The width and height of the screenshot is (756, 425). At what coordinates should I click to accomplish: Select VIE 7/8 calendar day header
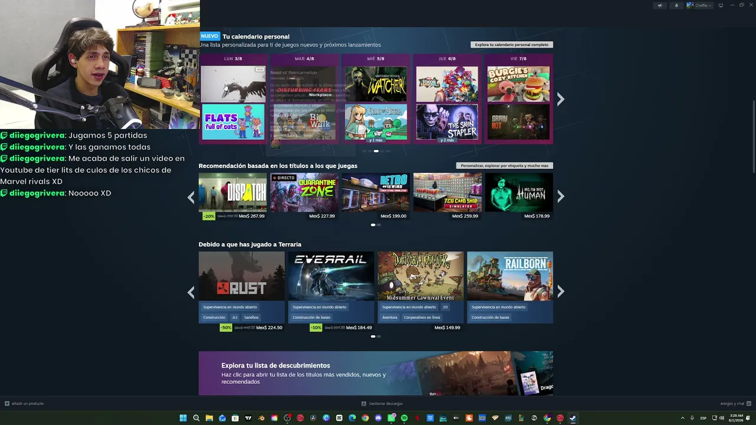(x=519, y=59)
